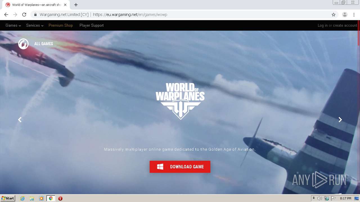
Task: Click the Show desktop button
Action: coord(357,198)
